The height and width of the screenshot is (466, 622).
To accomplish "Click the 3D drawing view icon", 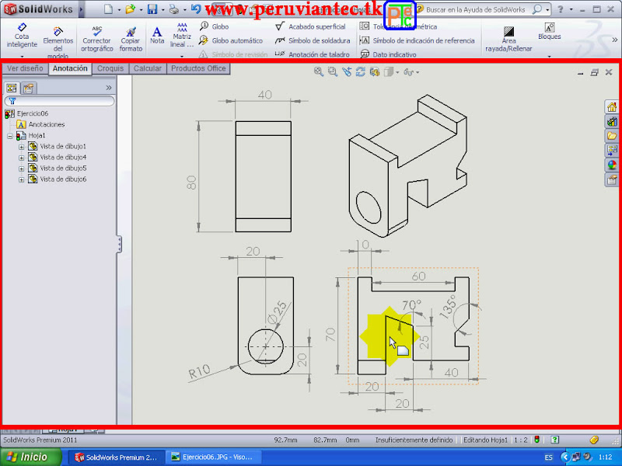I will point(375,71).
